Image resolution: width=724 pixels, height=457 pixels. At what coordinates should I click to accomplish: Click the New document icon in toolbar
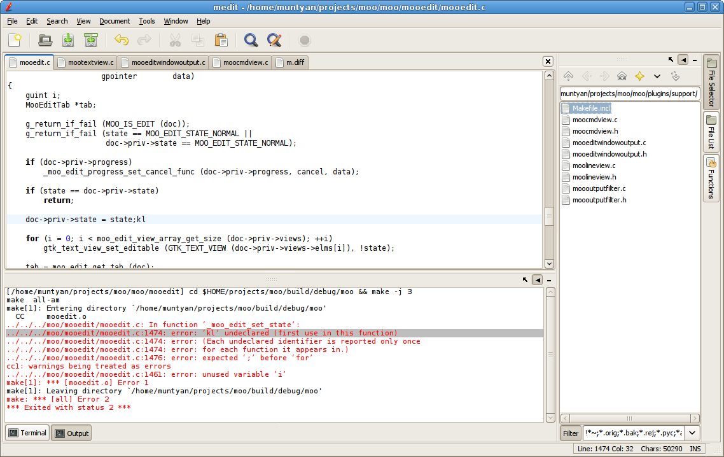15,40
